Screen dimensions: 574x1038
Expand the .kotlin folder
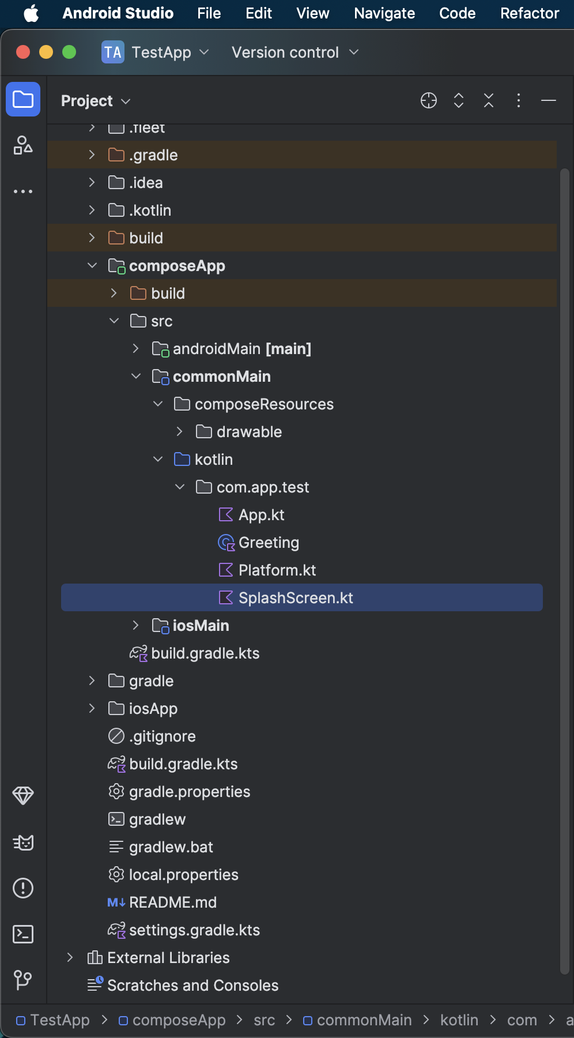tap(92, 210)
